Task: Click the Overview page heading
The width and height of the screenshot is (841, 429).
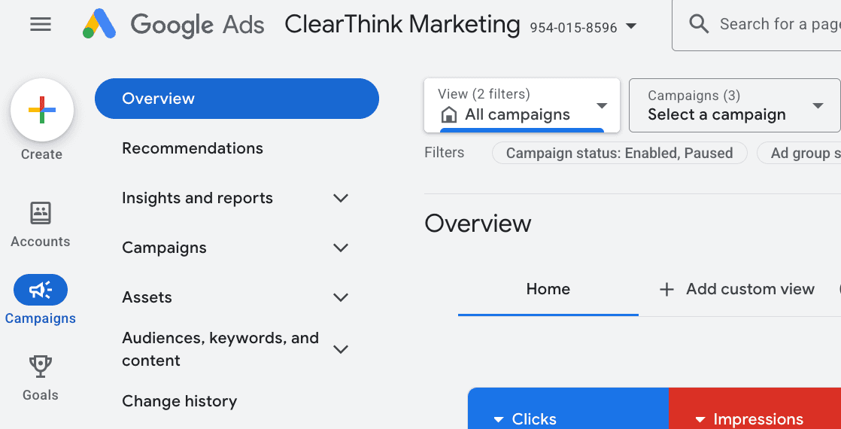Action: click(478, 224)
